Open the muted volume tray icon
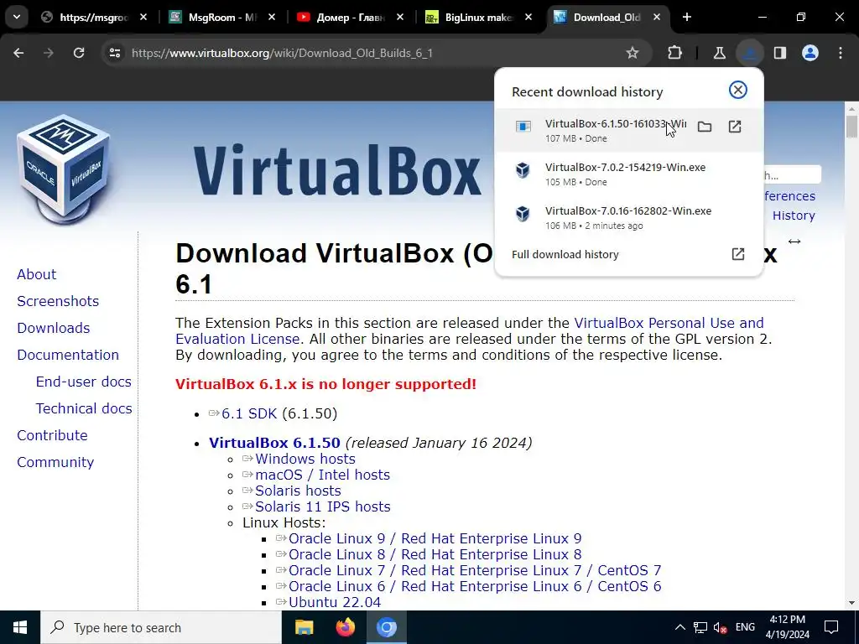The width and height of the screenshot is (859, 644). coord(721,627)
